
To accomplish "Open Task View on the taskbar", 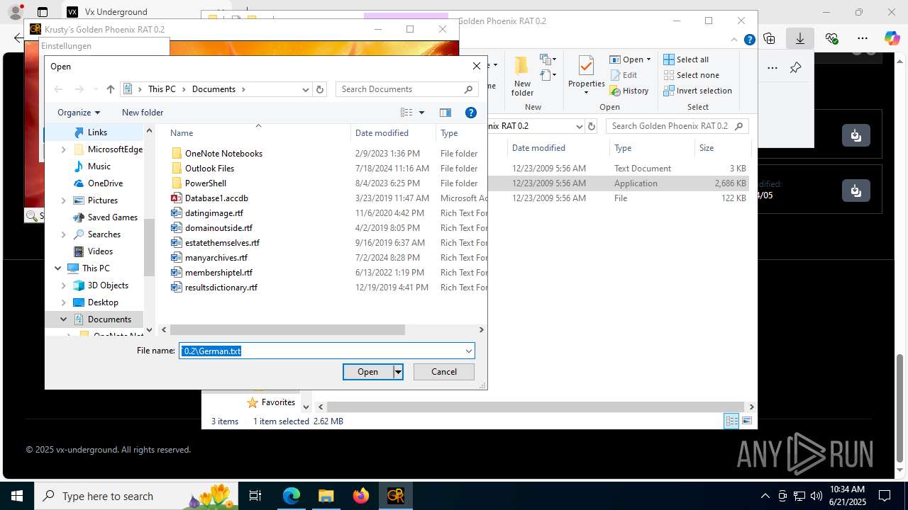I will pos(255,496).
